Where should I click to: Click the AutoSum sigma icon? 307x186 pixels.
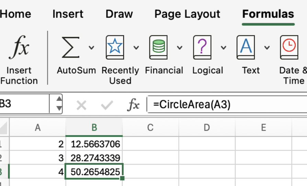(70, 47)
